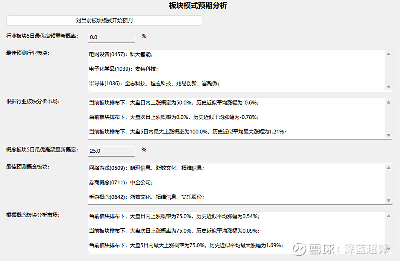Click the 最佳预测概念板块 label
Screen dimensions: 400x261
(28, 167)
